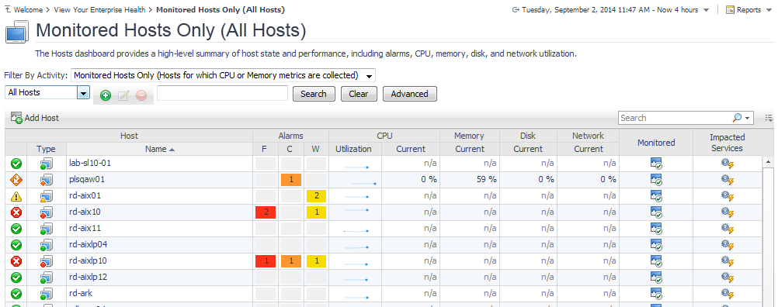Click fatal alarm count for rd-aixlp10
This screenshot has height=307, width=778.
click(266, 261)
